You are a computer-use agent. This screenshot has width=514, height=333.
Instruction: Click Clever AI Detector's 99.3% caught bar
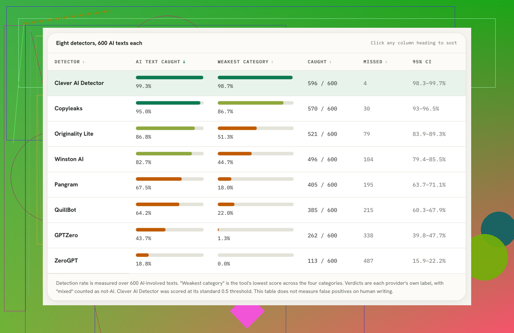[170, 78]
